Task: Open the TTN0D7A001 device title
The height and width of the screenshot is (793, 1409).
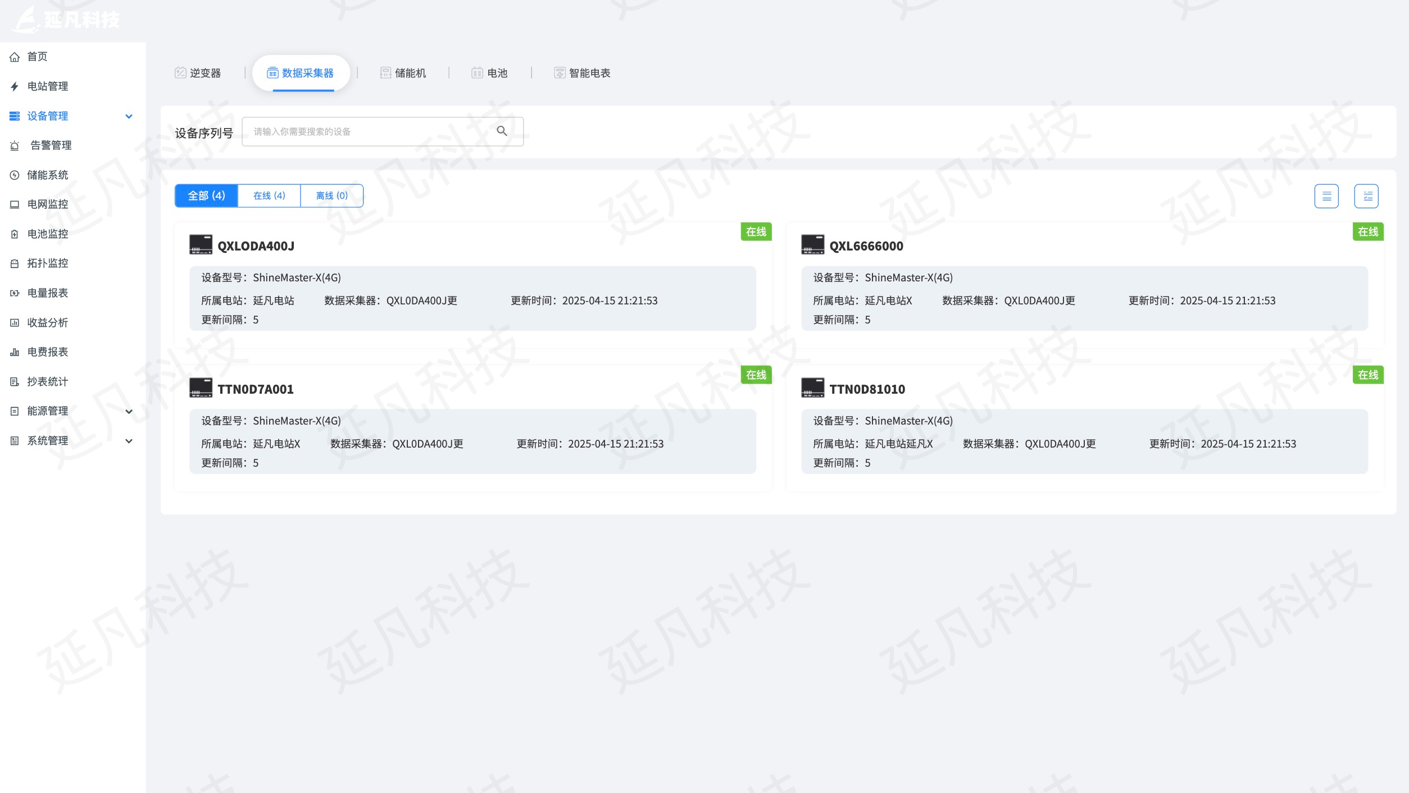Action: coord(256,389)
